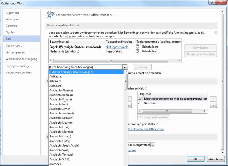
Task: Open the weergavetaal dropdown arrow
Action: (x=153, y=145)
